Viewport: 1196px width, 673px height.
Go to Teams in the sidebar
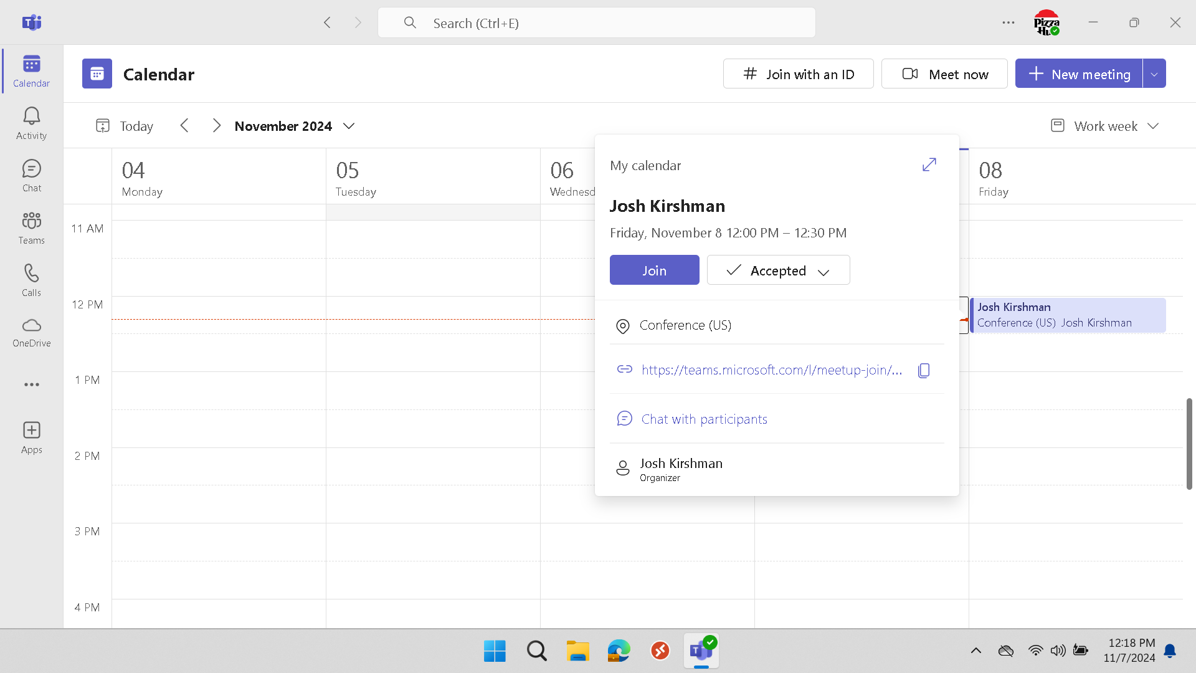pos(31,227)
